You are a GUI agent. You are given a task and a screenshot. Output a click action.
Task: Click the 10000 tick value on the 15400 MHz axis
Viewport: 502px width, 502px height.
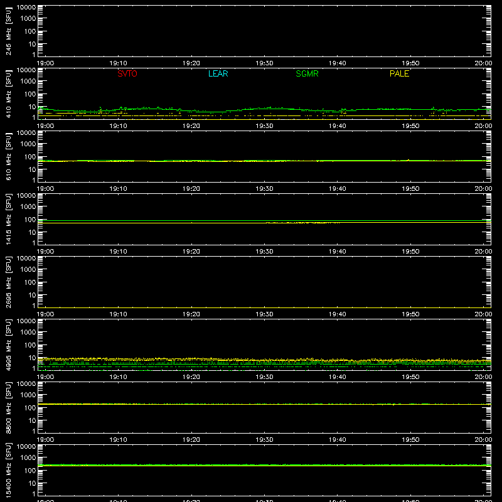(26, 447)
